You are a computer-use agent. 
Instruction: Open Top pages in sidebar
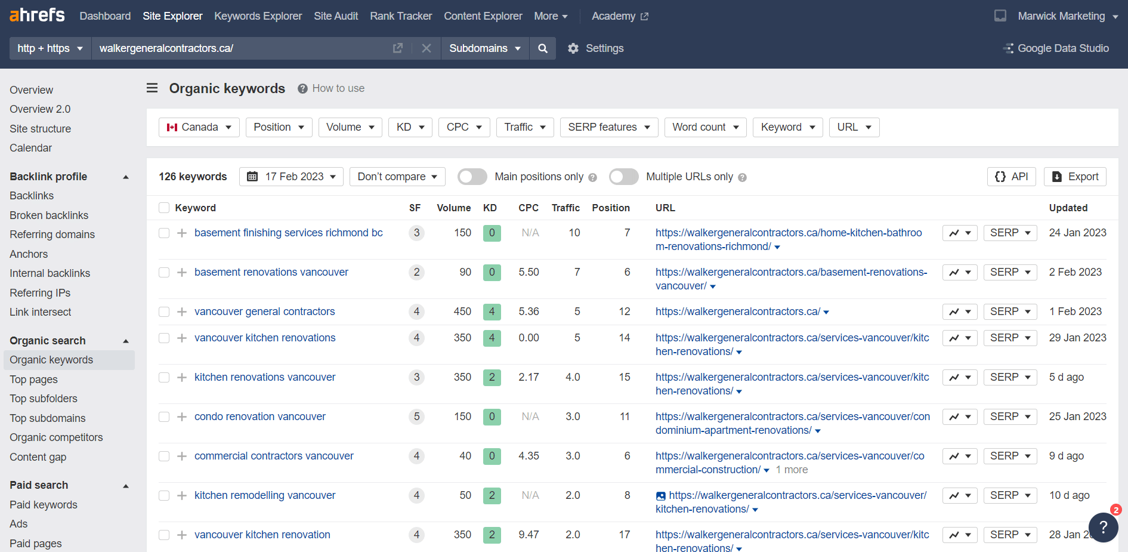34,380
